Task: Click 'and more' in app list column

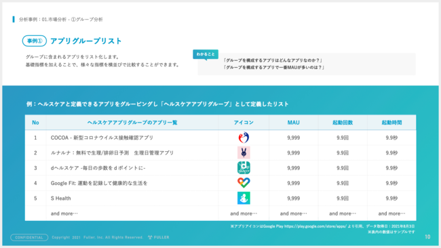Action: [64, 213]
